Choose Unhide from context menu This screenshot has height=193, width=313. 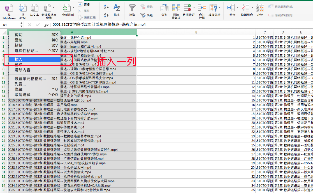34,95
